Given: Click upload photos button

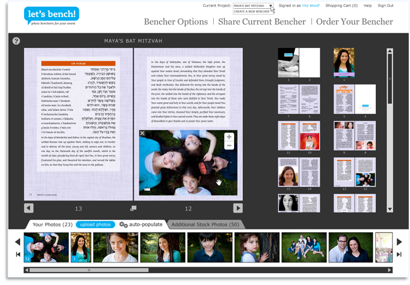Looking at the screenshot, I should (95, 224).
